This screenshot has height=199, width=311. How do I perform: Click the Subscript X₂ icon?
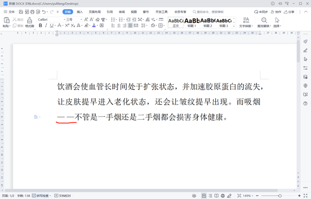73,25
